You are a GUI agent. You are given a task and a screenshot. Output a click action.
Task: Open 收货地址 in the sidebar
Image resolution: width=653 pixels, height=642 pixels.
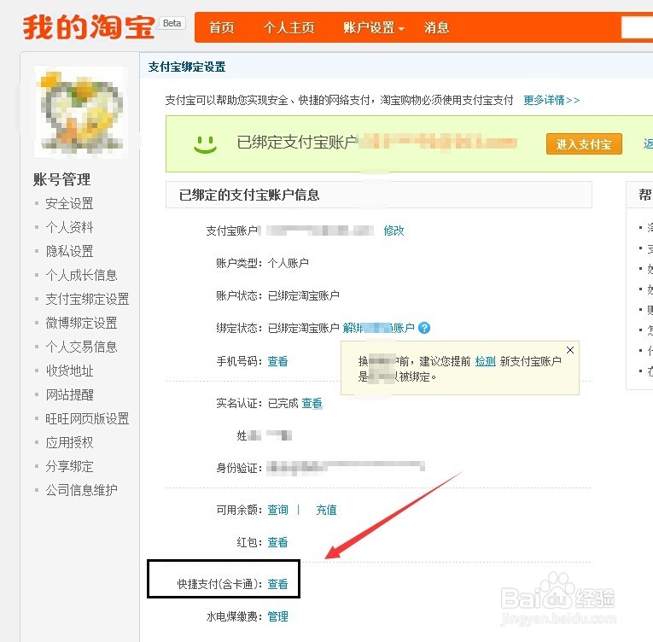point(69,371)
